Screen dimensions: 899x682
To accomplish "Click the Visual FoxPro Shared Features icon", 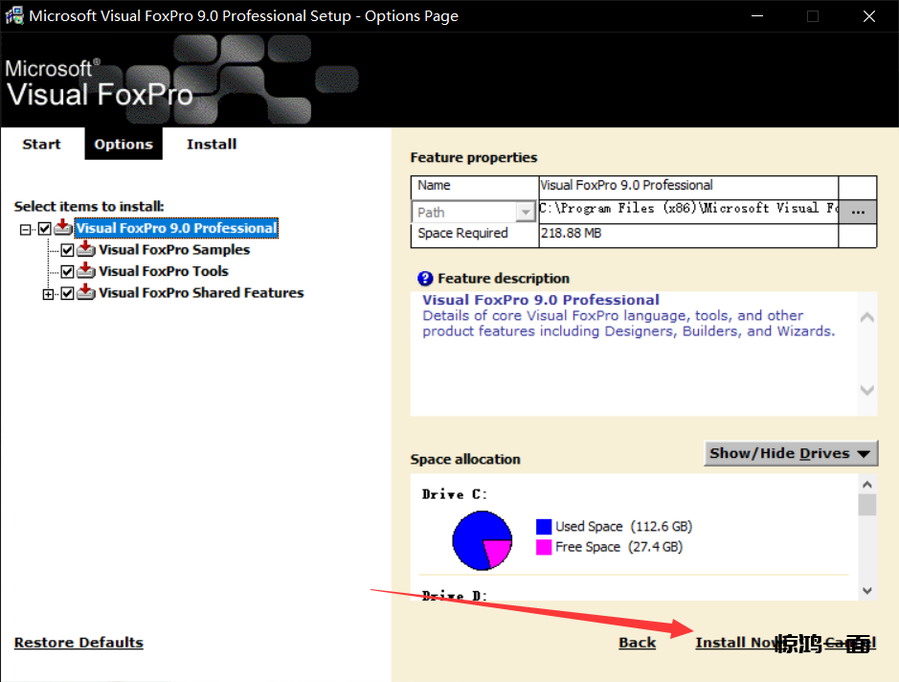I will 86,293.
